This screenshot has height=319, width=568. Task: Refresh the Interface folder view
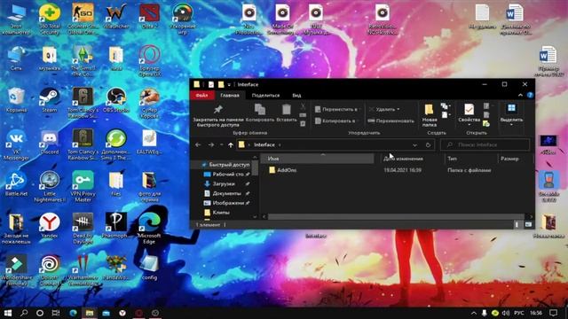[428, 144]
